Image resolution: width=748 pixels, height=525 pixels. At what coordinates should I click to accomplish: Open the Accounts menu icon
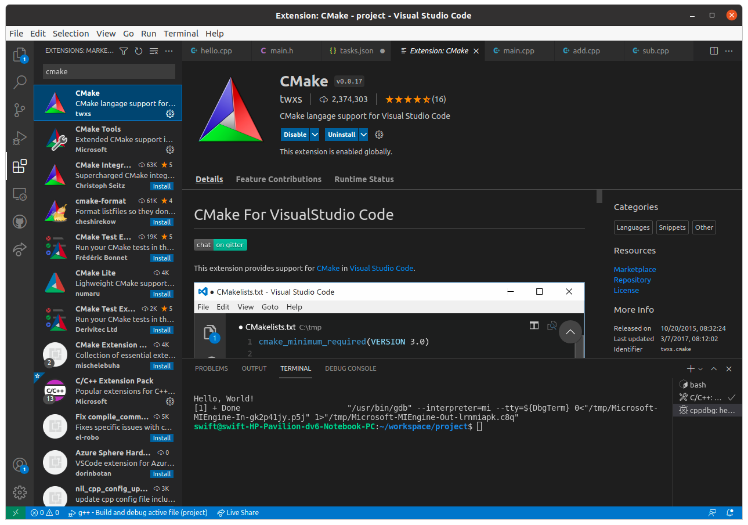[20, 465]
